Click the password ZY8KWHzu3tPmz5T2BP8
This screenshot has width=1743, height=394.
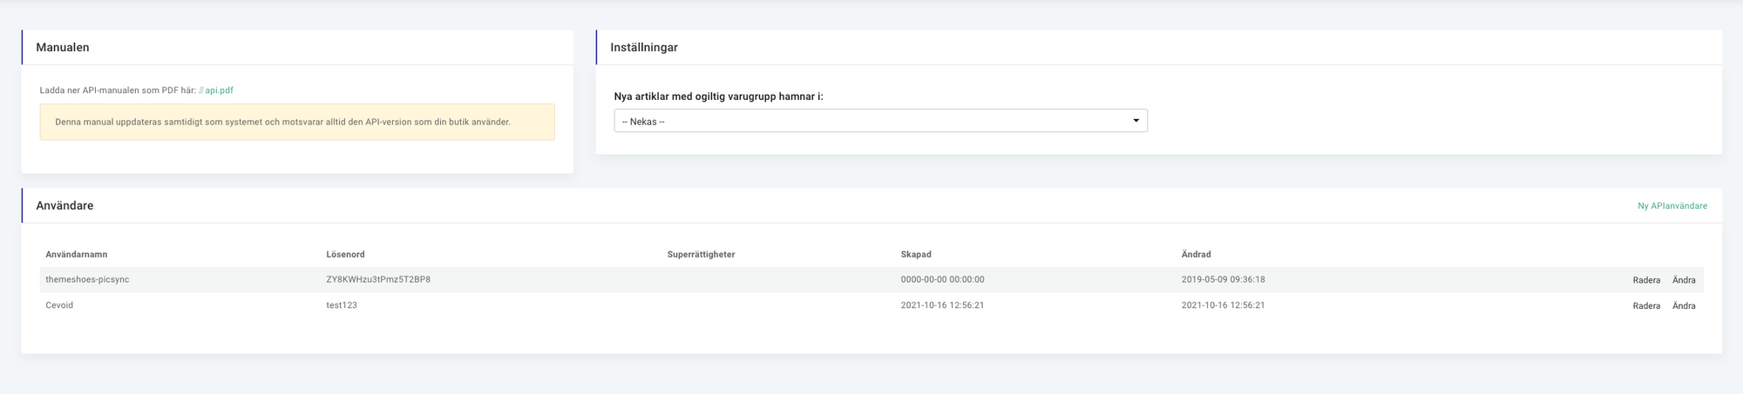(378, 280)
